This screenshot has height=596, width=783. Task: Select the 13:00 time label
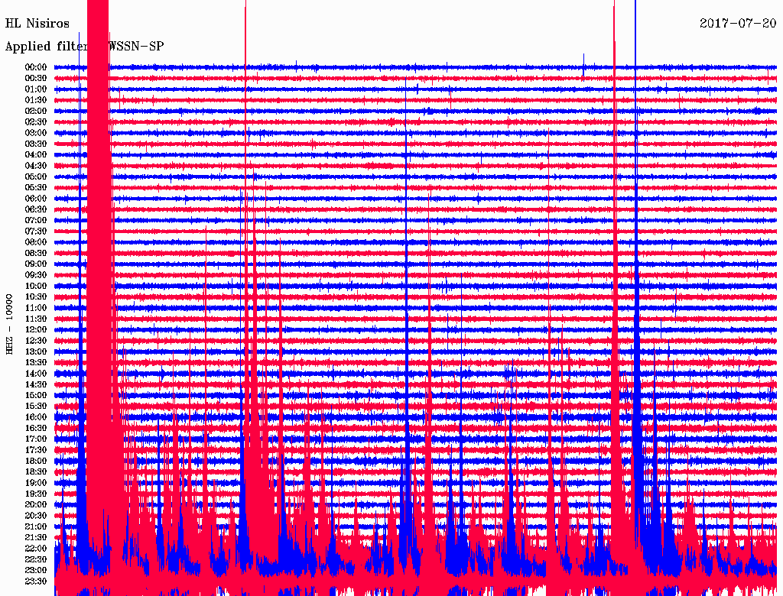tap(36, 351)
